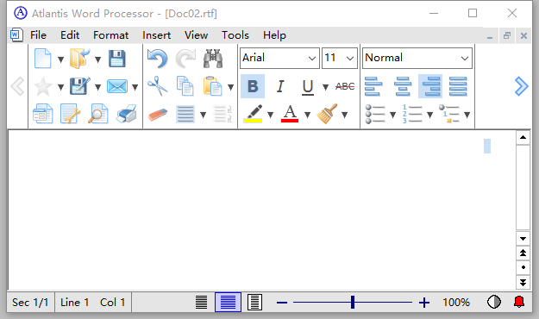This screenshot has height=319, width=539.
Task: Click the line spacing lines icon
Action: 185,115
